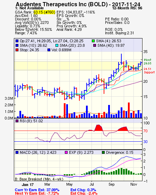The height and width of the screenshot is (195, 156).
Task: Click the Sep axis label
Action: [111, 184]
